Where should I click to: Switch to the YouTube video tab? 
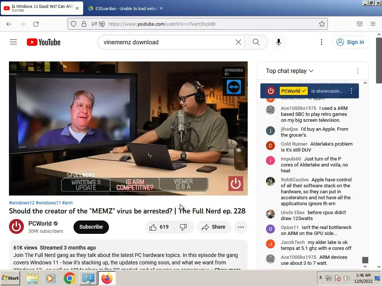42,8
